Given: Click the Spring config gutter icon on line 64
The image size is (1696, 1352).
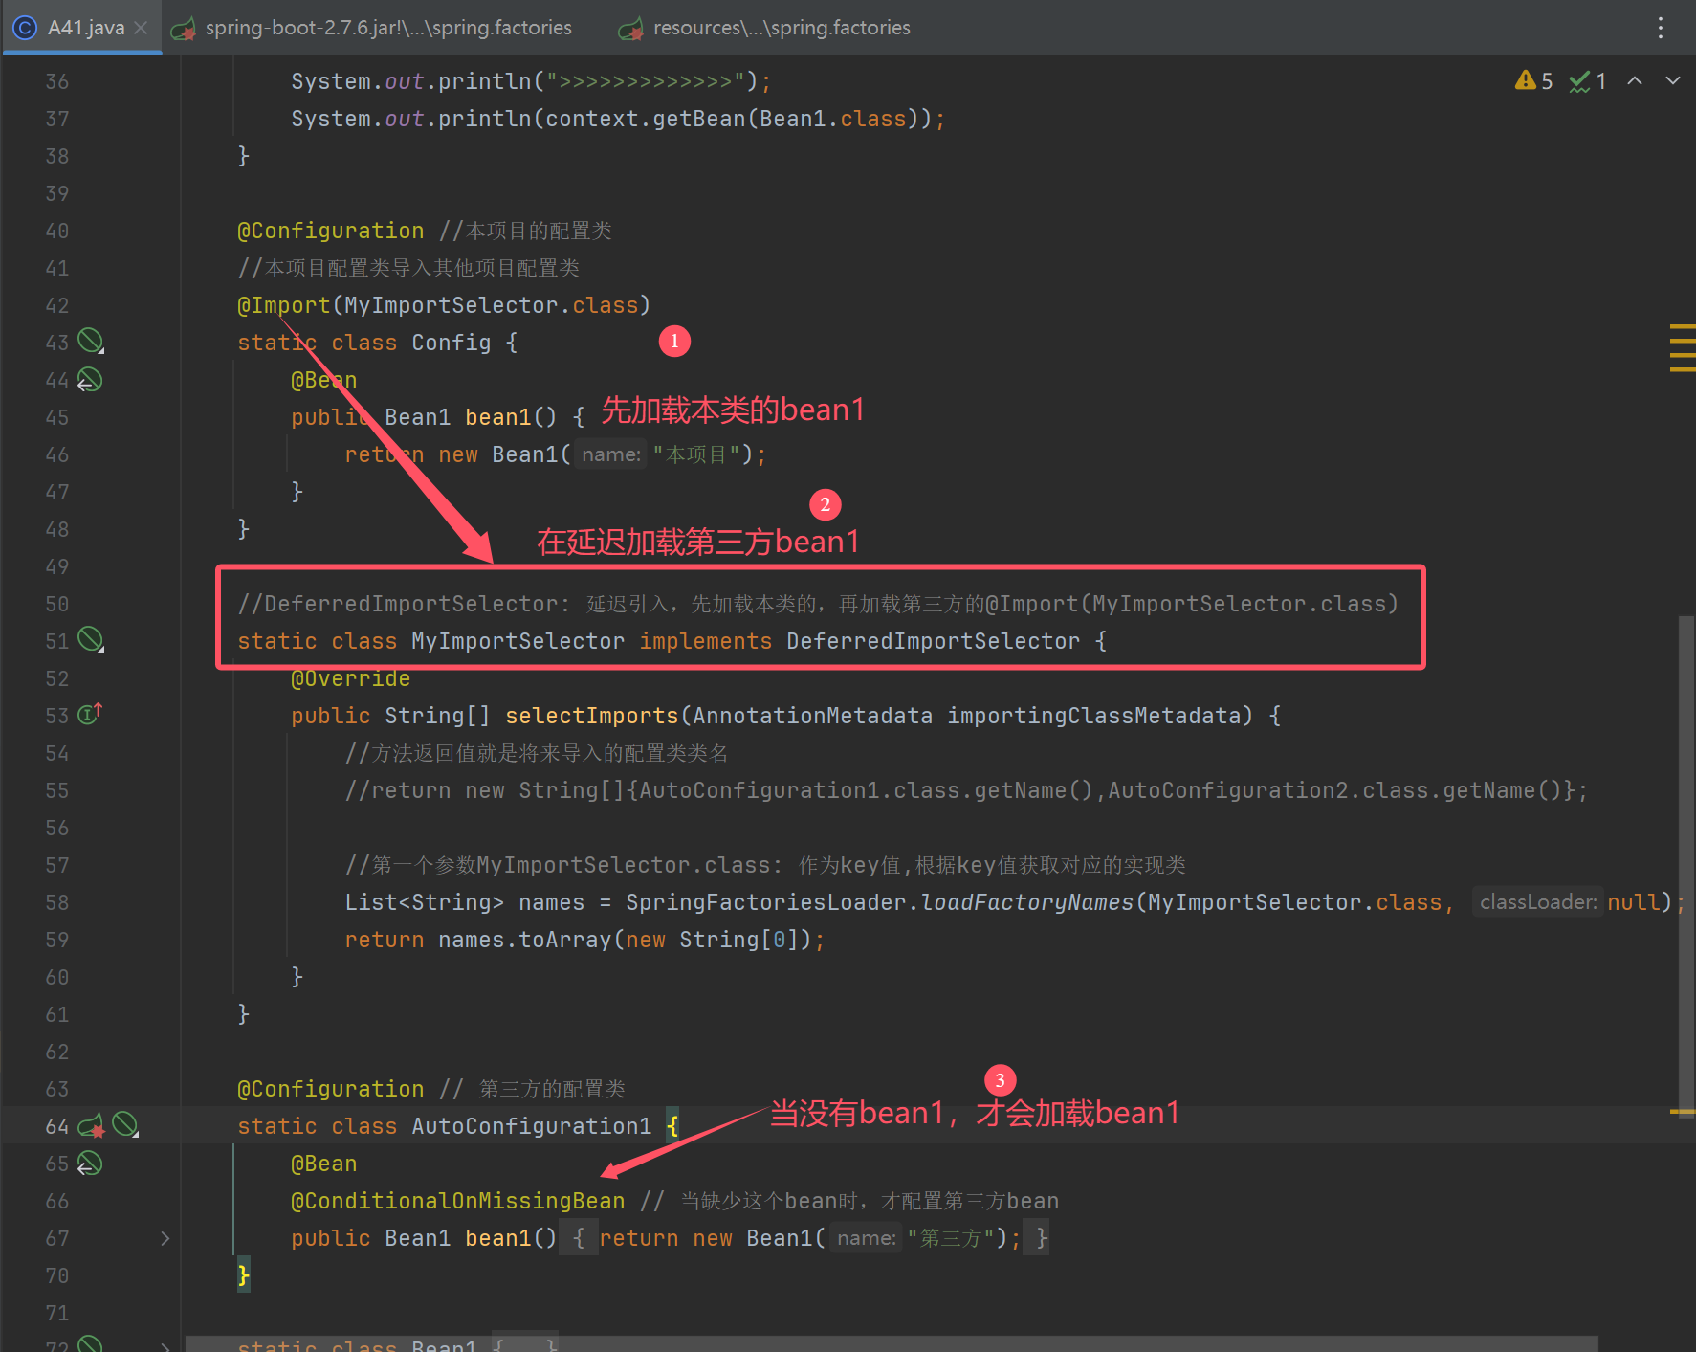Looking at the screenshot, I should 91,1126.
